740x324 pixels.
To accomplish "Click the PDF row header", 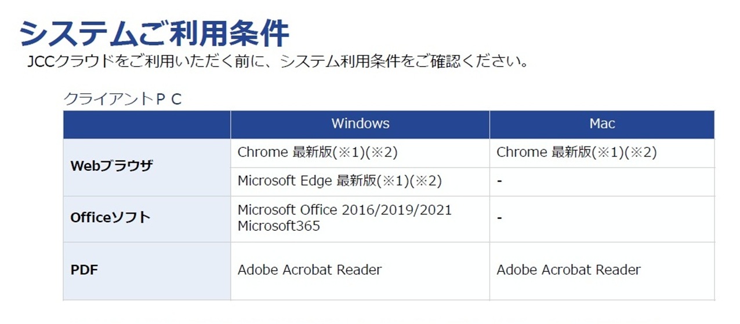I will tap(85, 270).
